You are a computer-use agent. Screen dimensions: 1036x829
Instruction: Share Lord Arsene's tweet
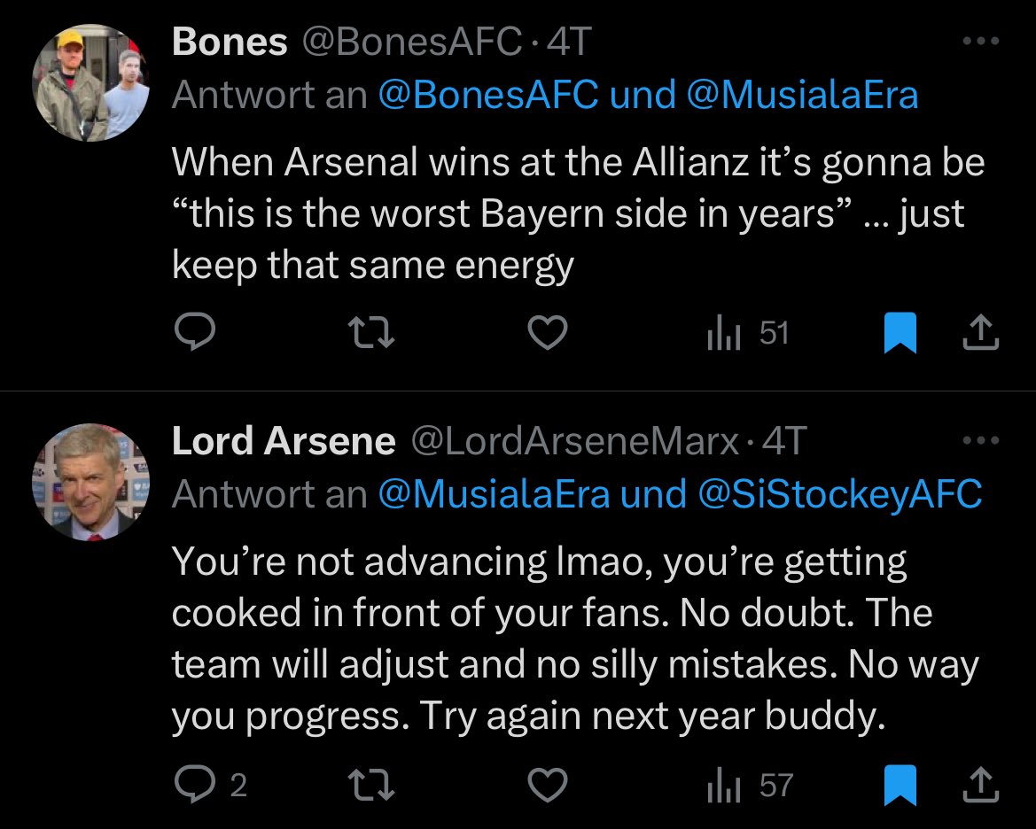coord(980,785)
